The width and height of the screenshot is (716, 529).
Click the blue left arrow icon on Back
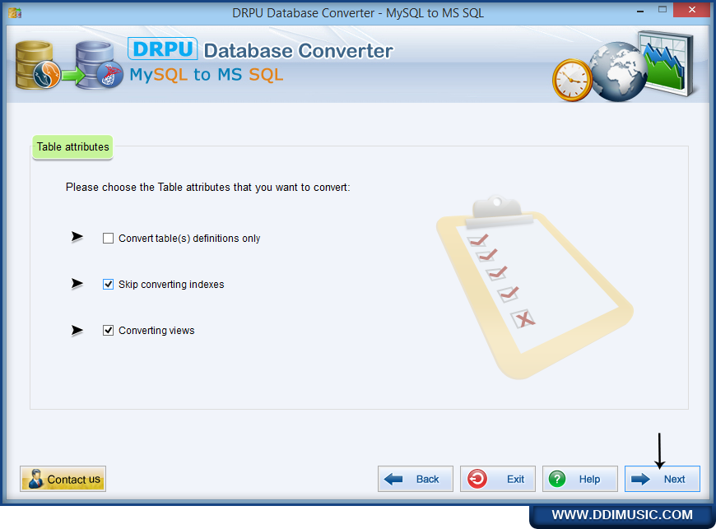tap(393, 480)
